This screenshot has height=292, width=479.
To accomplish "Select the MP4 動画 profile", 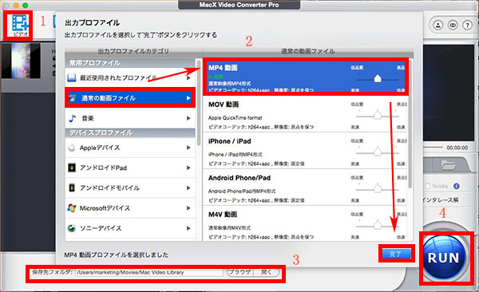I will pyautogui.click(x=305, y=77).
